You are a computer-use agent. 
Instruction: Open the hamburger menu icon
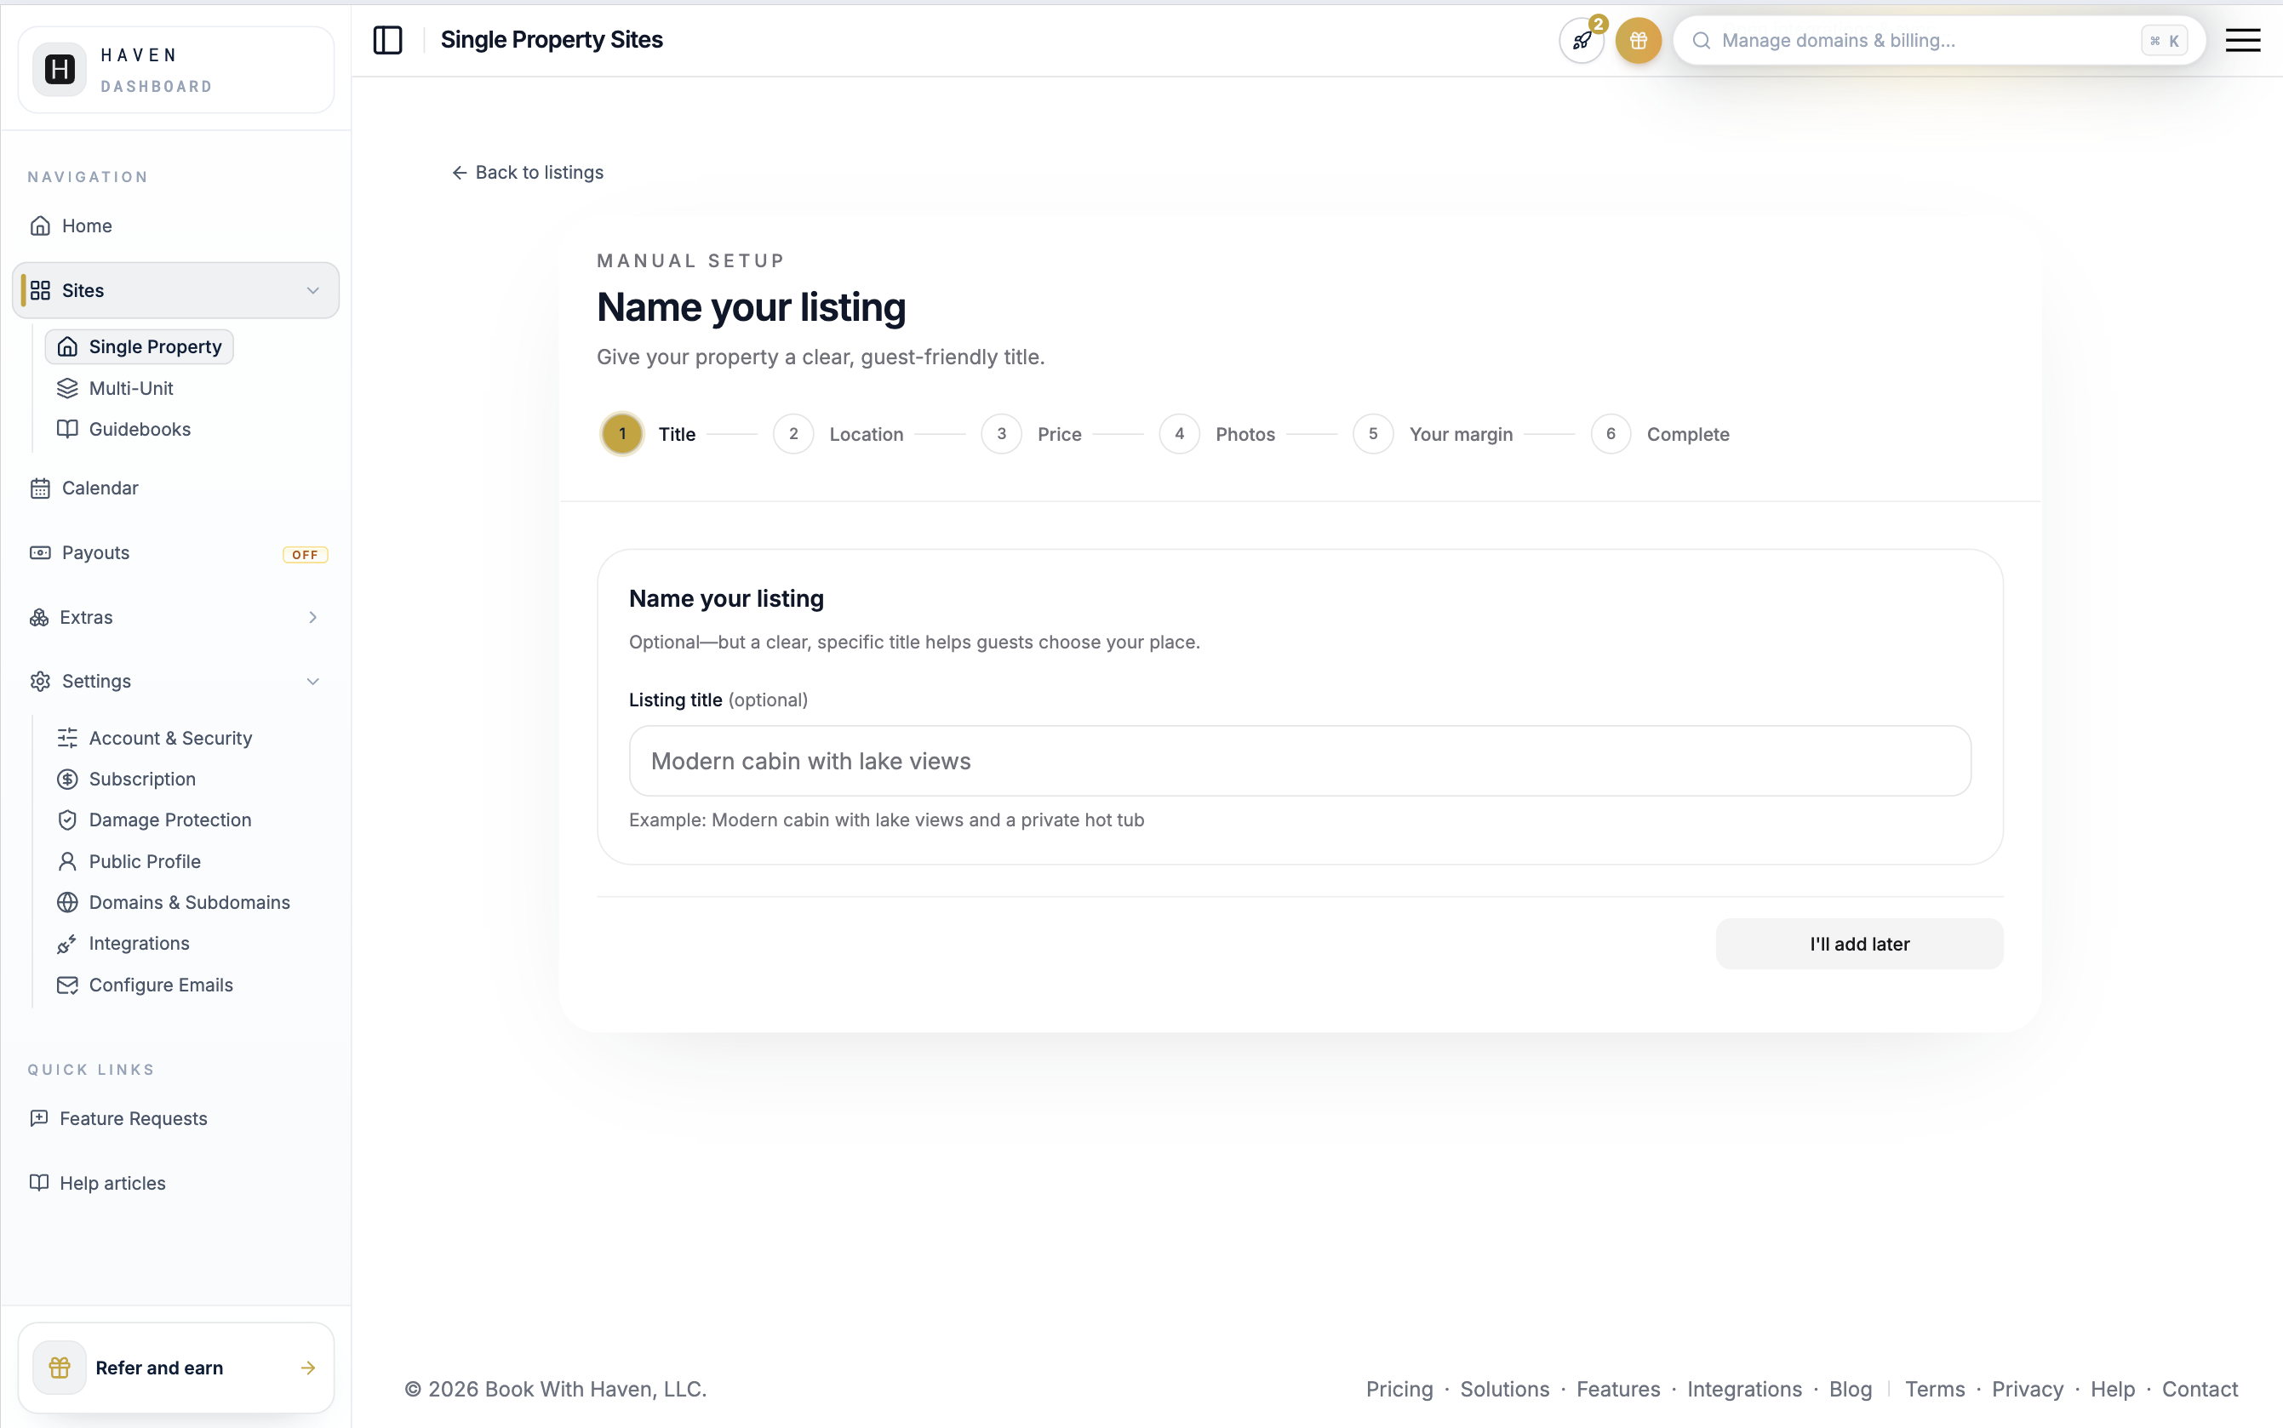click(2242, 40)
